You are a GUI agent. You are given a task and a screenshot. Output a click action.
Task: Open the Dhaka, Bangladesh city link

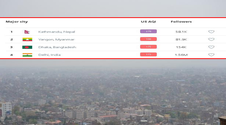point(57,47)
